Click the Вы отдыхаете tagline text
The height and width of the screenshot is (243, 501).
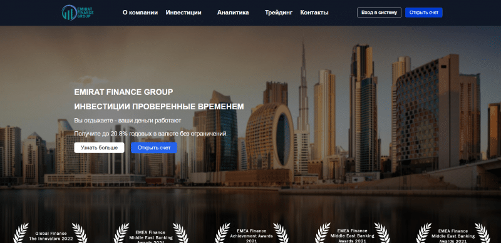click(x=128, y=121)
